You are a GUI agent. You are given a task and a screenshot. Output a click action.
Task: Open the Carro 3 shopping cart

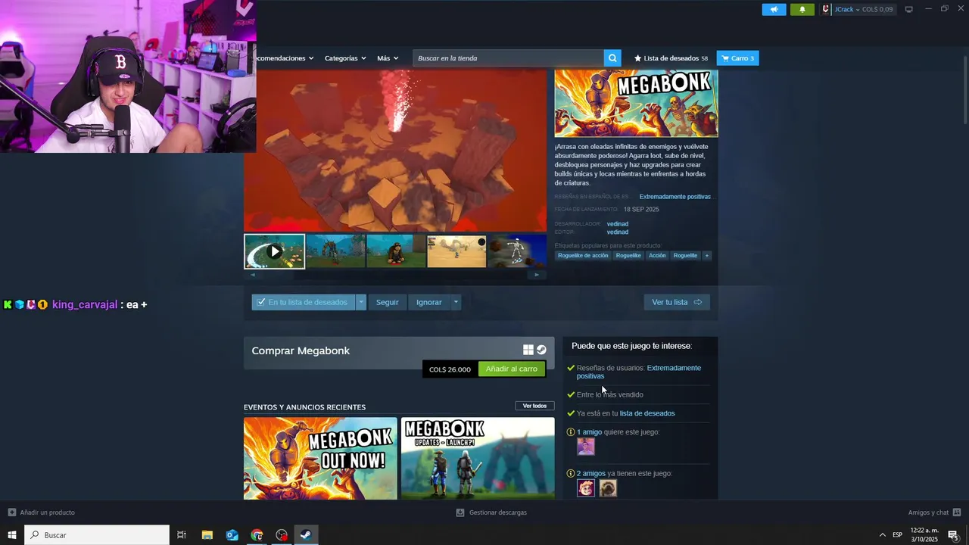[x=737, y=58]
